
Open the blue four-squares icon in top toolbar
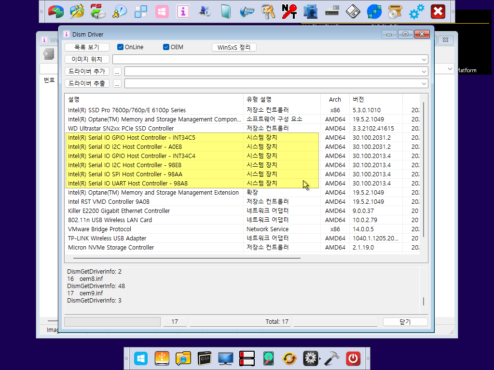tap(140, 12)
